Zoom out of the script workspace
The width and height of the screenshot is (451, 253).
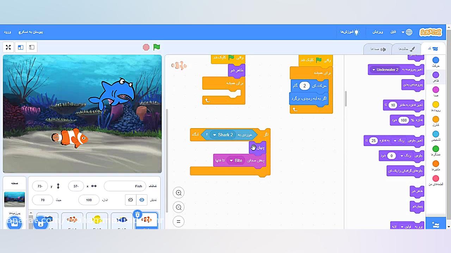pos(179,207)
